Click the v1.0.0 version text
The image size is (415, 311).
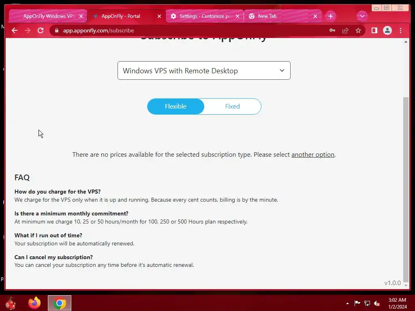392,283
